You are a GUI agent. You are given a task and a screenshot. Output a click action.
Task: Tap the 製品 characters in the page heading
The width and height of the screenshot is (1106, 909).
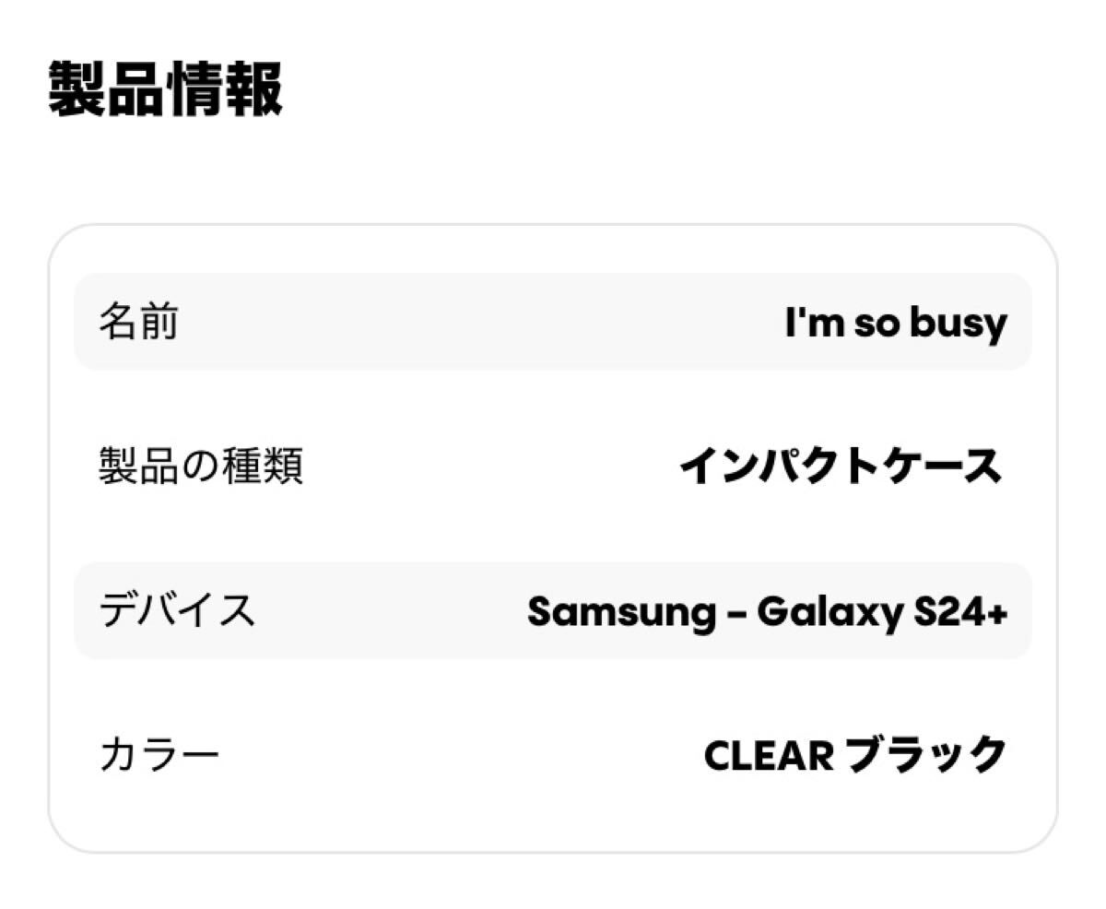click(x=106, y=89)
